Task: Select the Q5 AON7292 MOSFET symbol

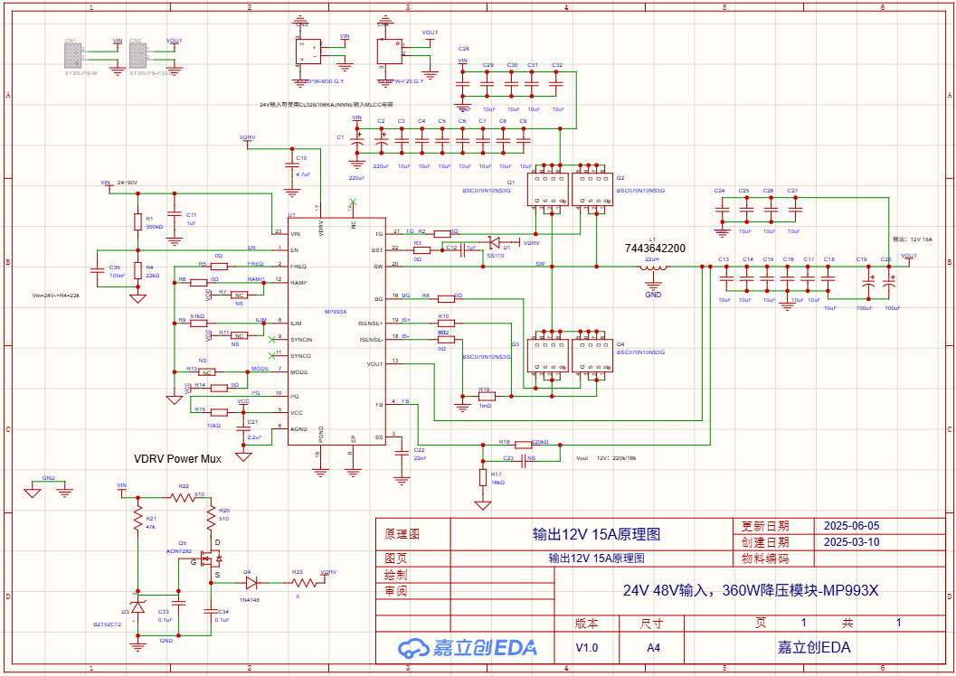Action: pos(213,559)
